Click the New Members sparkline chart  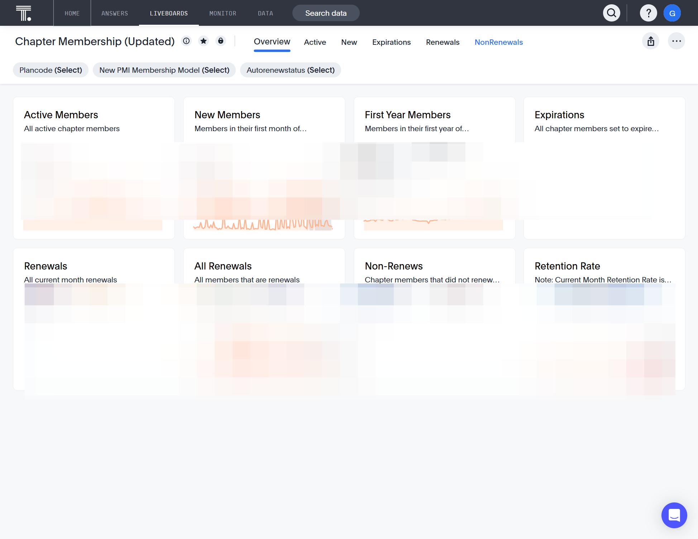[263, 224]
